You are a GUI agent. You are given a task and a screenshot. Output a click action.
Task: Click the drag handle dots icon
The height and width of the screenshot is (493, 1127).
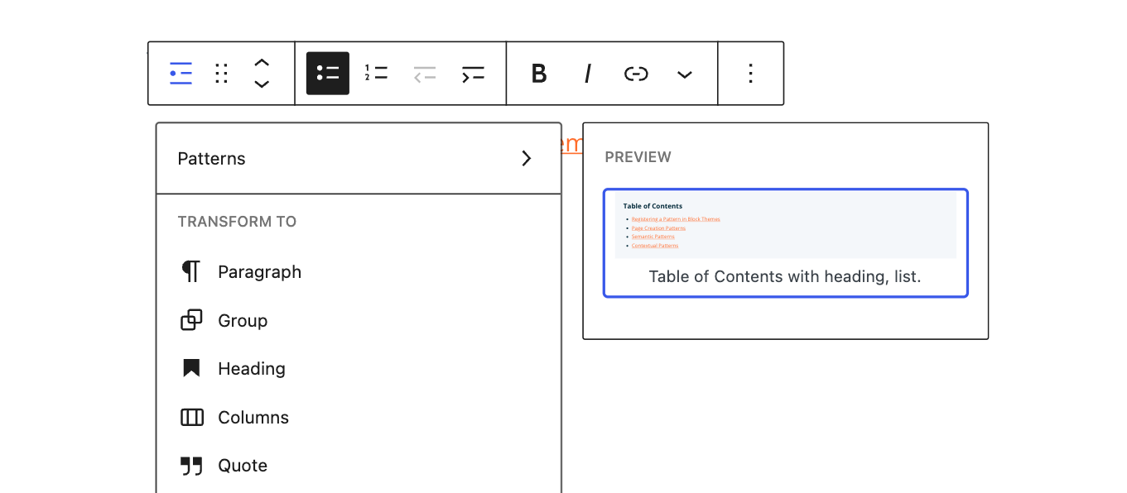click(x=221, y=74)
